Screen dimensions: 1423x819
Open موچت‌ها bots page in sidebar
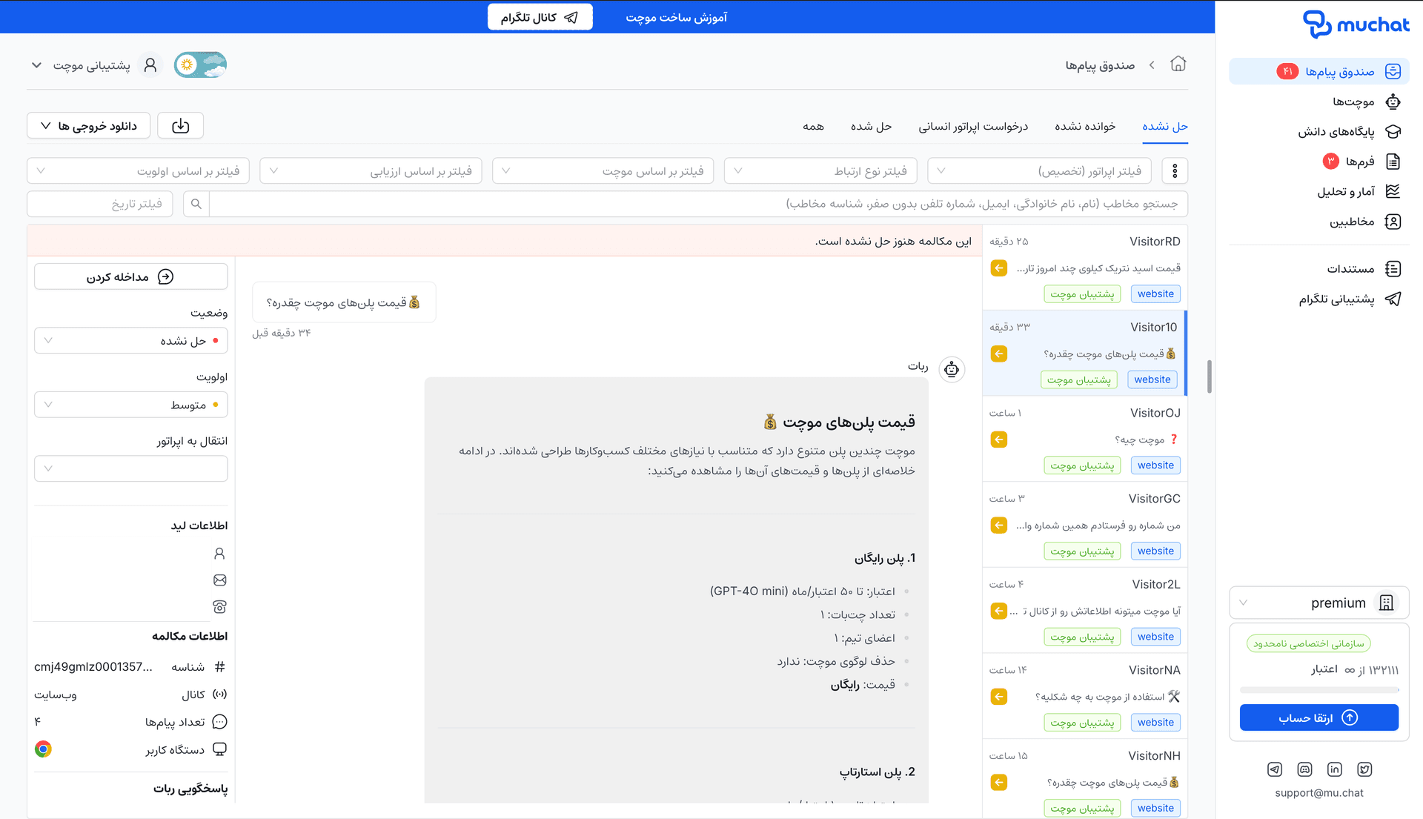(x=1366, y=102)
